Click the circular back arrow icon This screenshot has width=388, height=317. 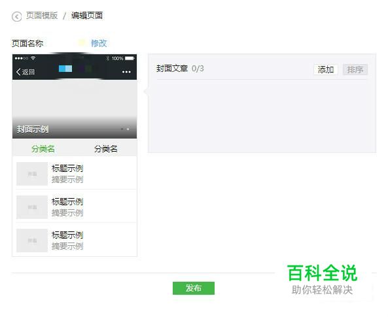[x=16, y=16]
